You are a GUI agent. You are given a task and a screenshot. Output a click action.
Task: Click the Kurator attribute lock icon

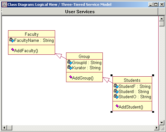(x=70, y=67)
